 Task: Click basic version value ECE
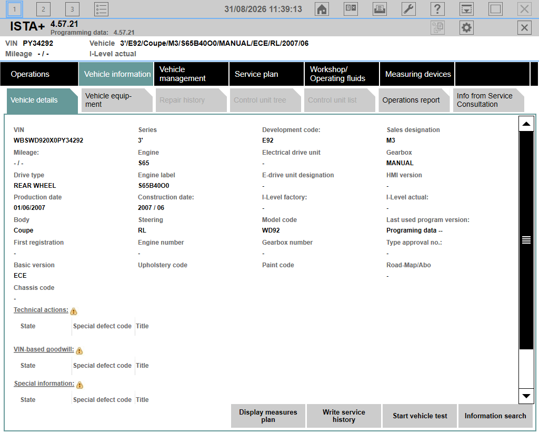pyautogui.click(x=21, y=276)
